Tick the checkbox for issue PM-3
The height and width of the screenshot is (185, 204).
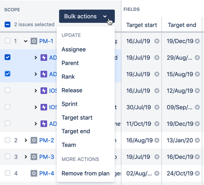pos(7,156)
